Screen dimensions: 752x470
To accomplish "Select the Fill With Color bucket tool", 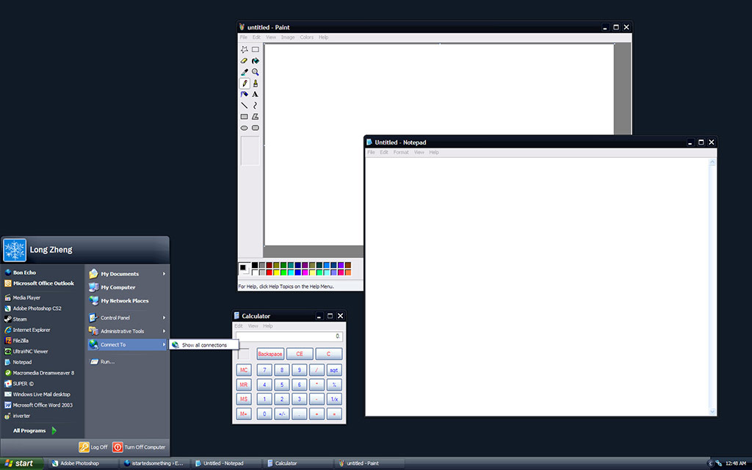I will point(255,61).
